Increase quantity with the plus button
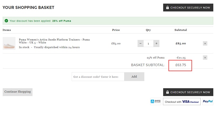This screenshot has height=120, width=216. (x=156, y=43)
